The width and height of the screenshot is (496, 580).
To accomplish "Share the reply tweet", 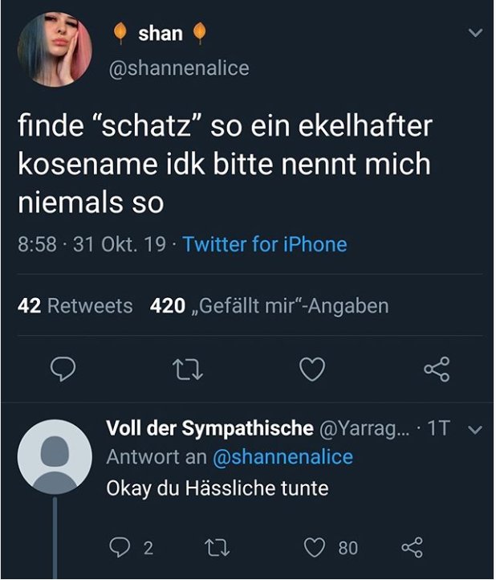I will 411,548.
